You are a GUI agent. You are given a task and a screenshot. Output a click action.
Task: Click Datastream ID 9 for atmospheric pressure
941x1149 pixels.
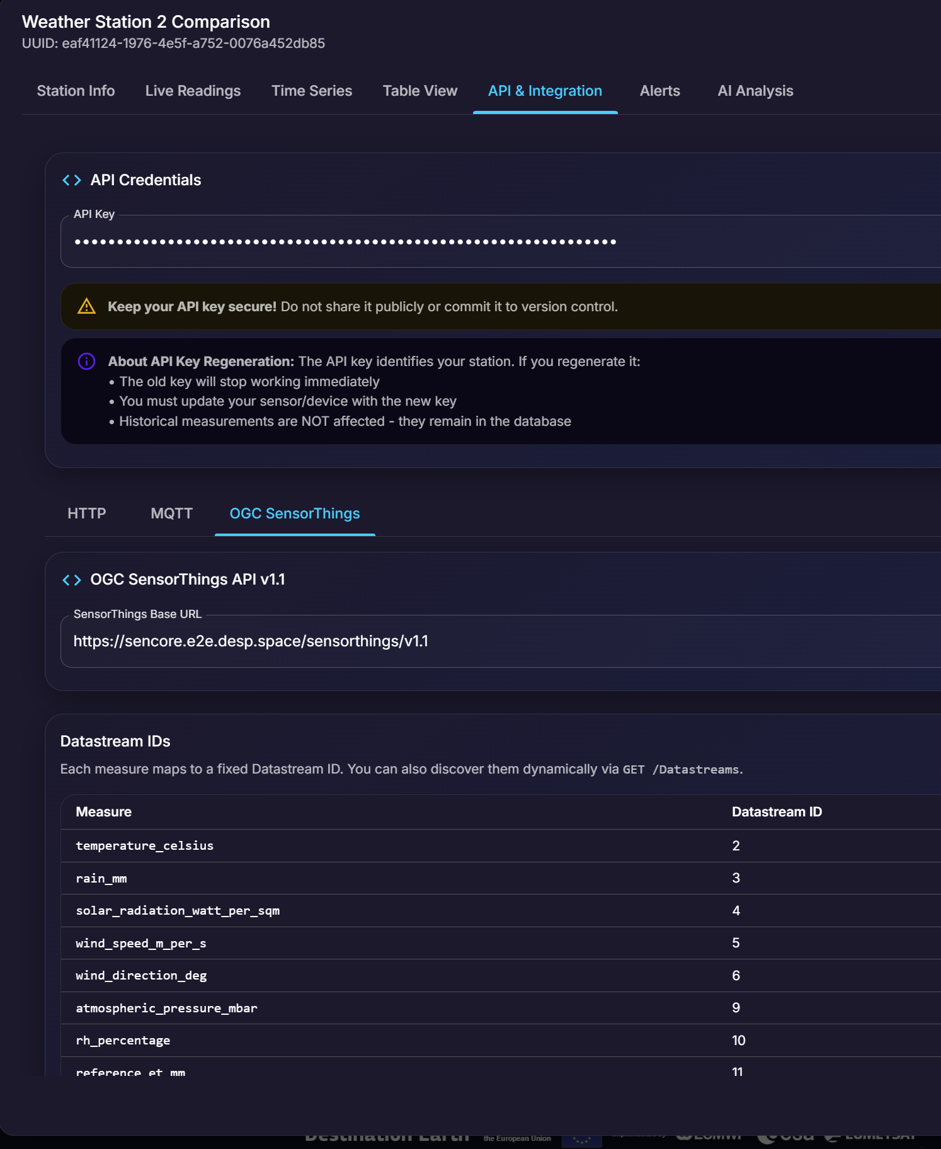pos(736,1008)
